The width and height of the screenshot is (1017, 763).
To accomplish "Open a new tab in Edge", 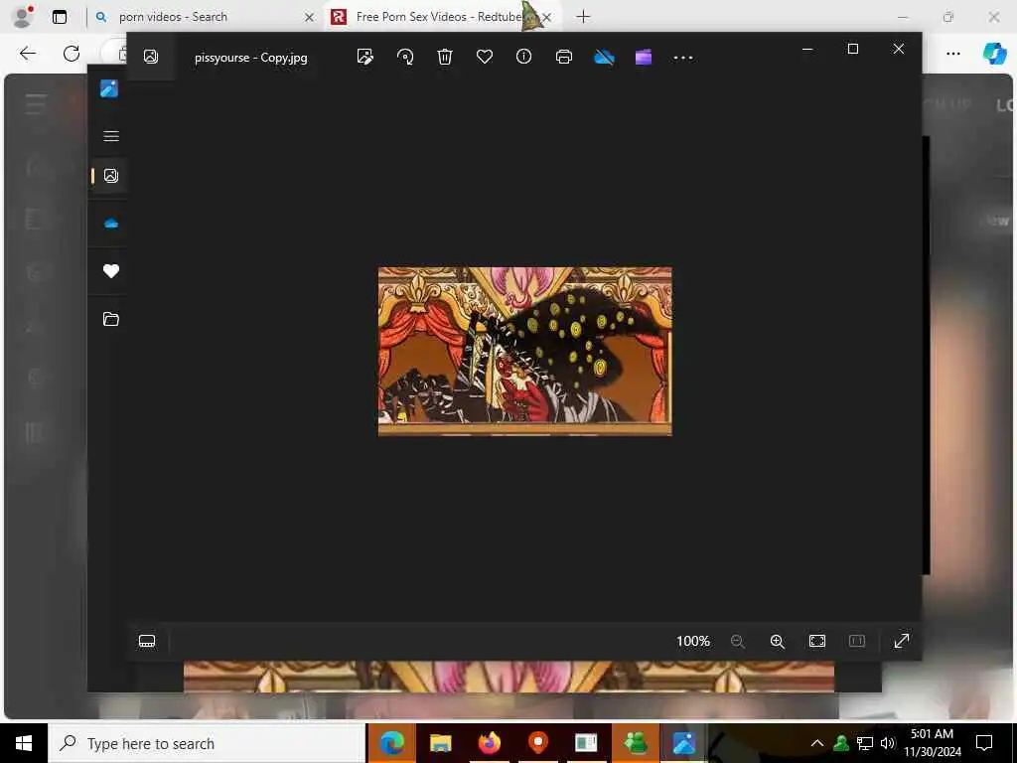I will (583, 17).
